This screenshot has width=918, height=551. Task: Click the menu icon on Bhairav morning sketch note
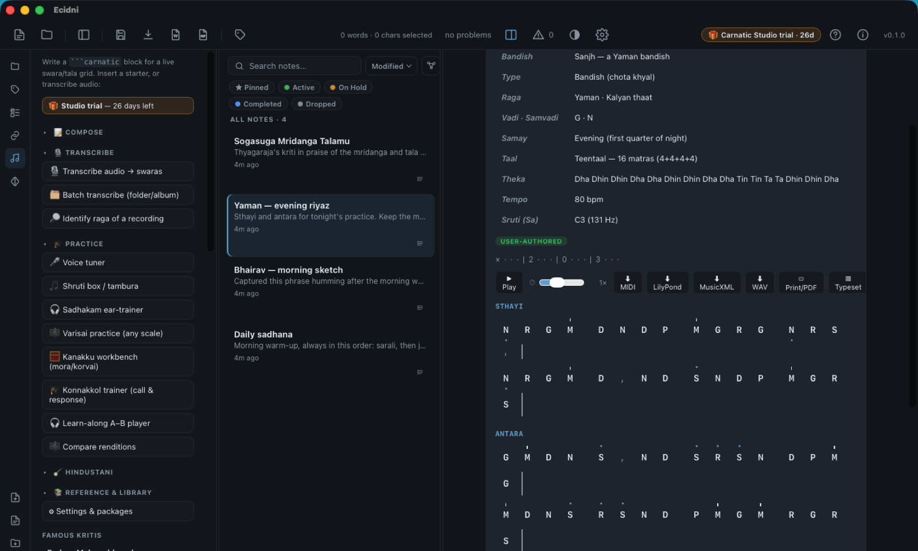[x=420, y=308]
